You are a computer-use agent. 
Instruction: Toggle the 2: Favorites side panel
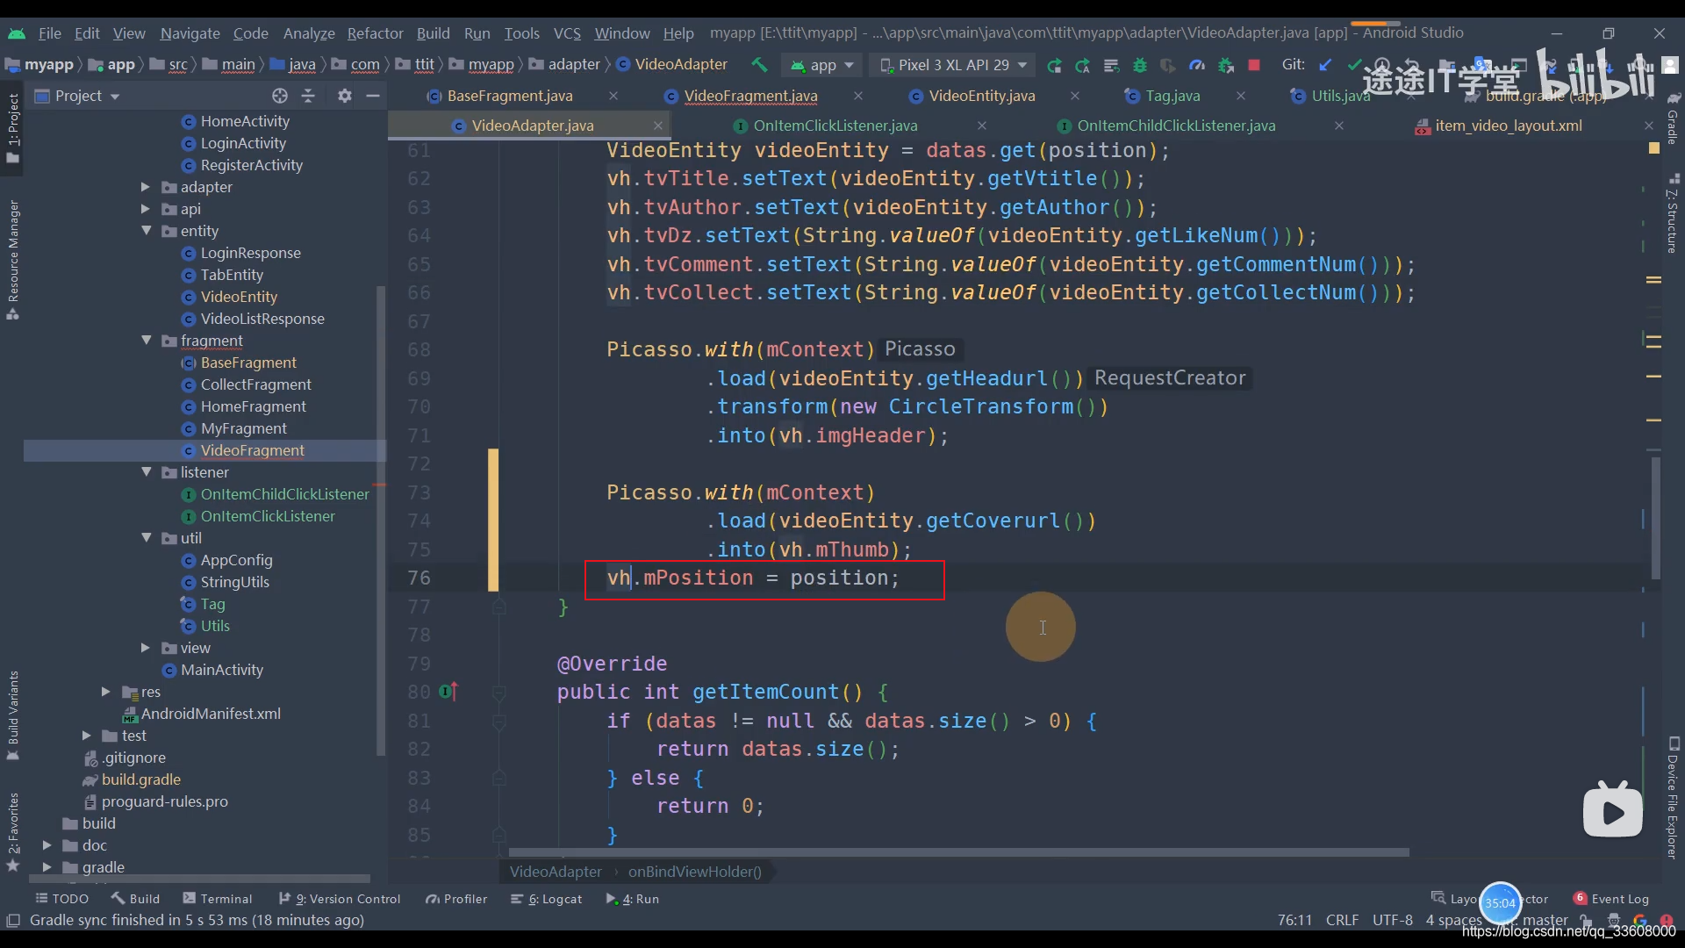pos(12,831)
